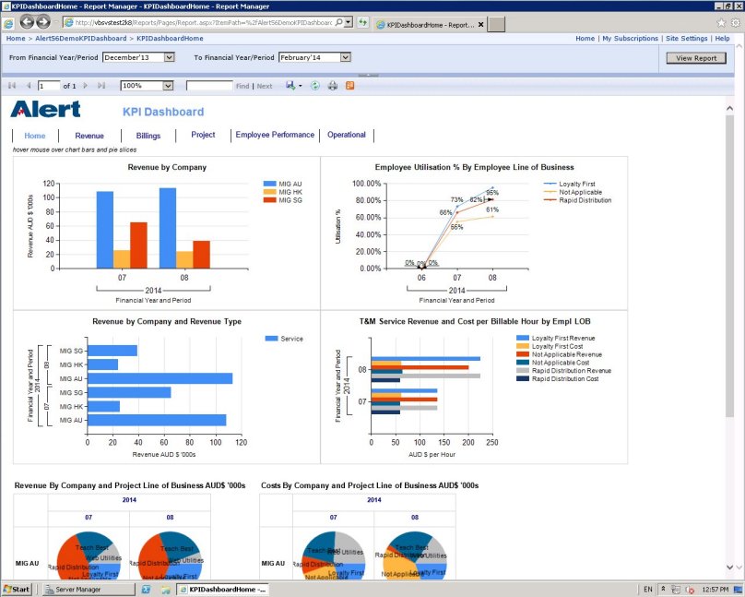Open the browser Tools gear icon
This screenshot has width=745, height=597.
tap(736, 22)
